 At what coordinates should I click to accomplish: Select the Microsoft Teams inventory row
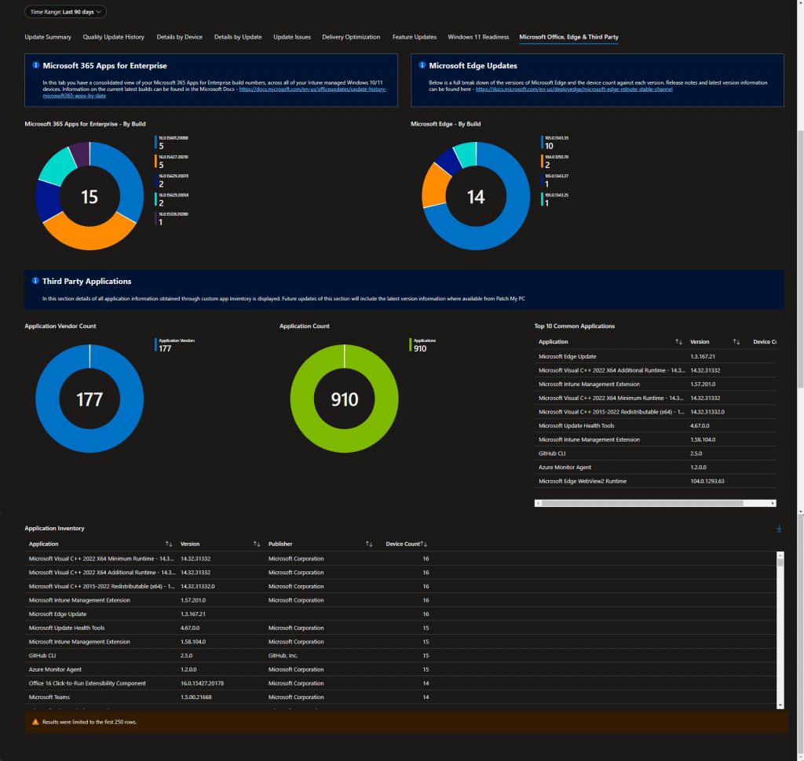[401, 697]
